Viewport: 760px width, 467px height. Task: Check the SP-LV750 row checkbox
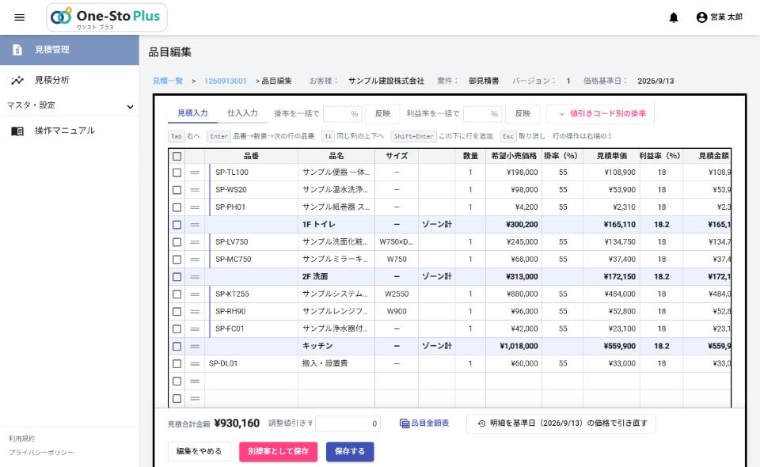pyautogui.click(x=177, y=242)
